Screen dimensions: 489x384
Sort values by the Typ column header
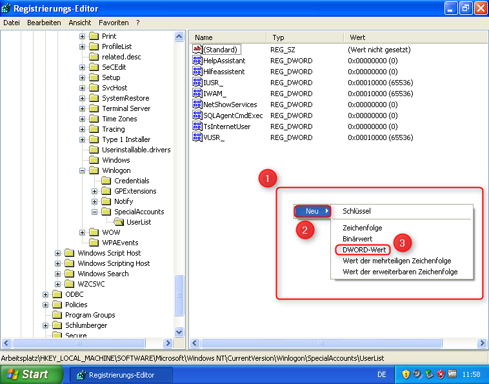coord(305,37)
